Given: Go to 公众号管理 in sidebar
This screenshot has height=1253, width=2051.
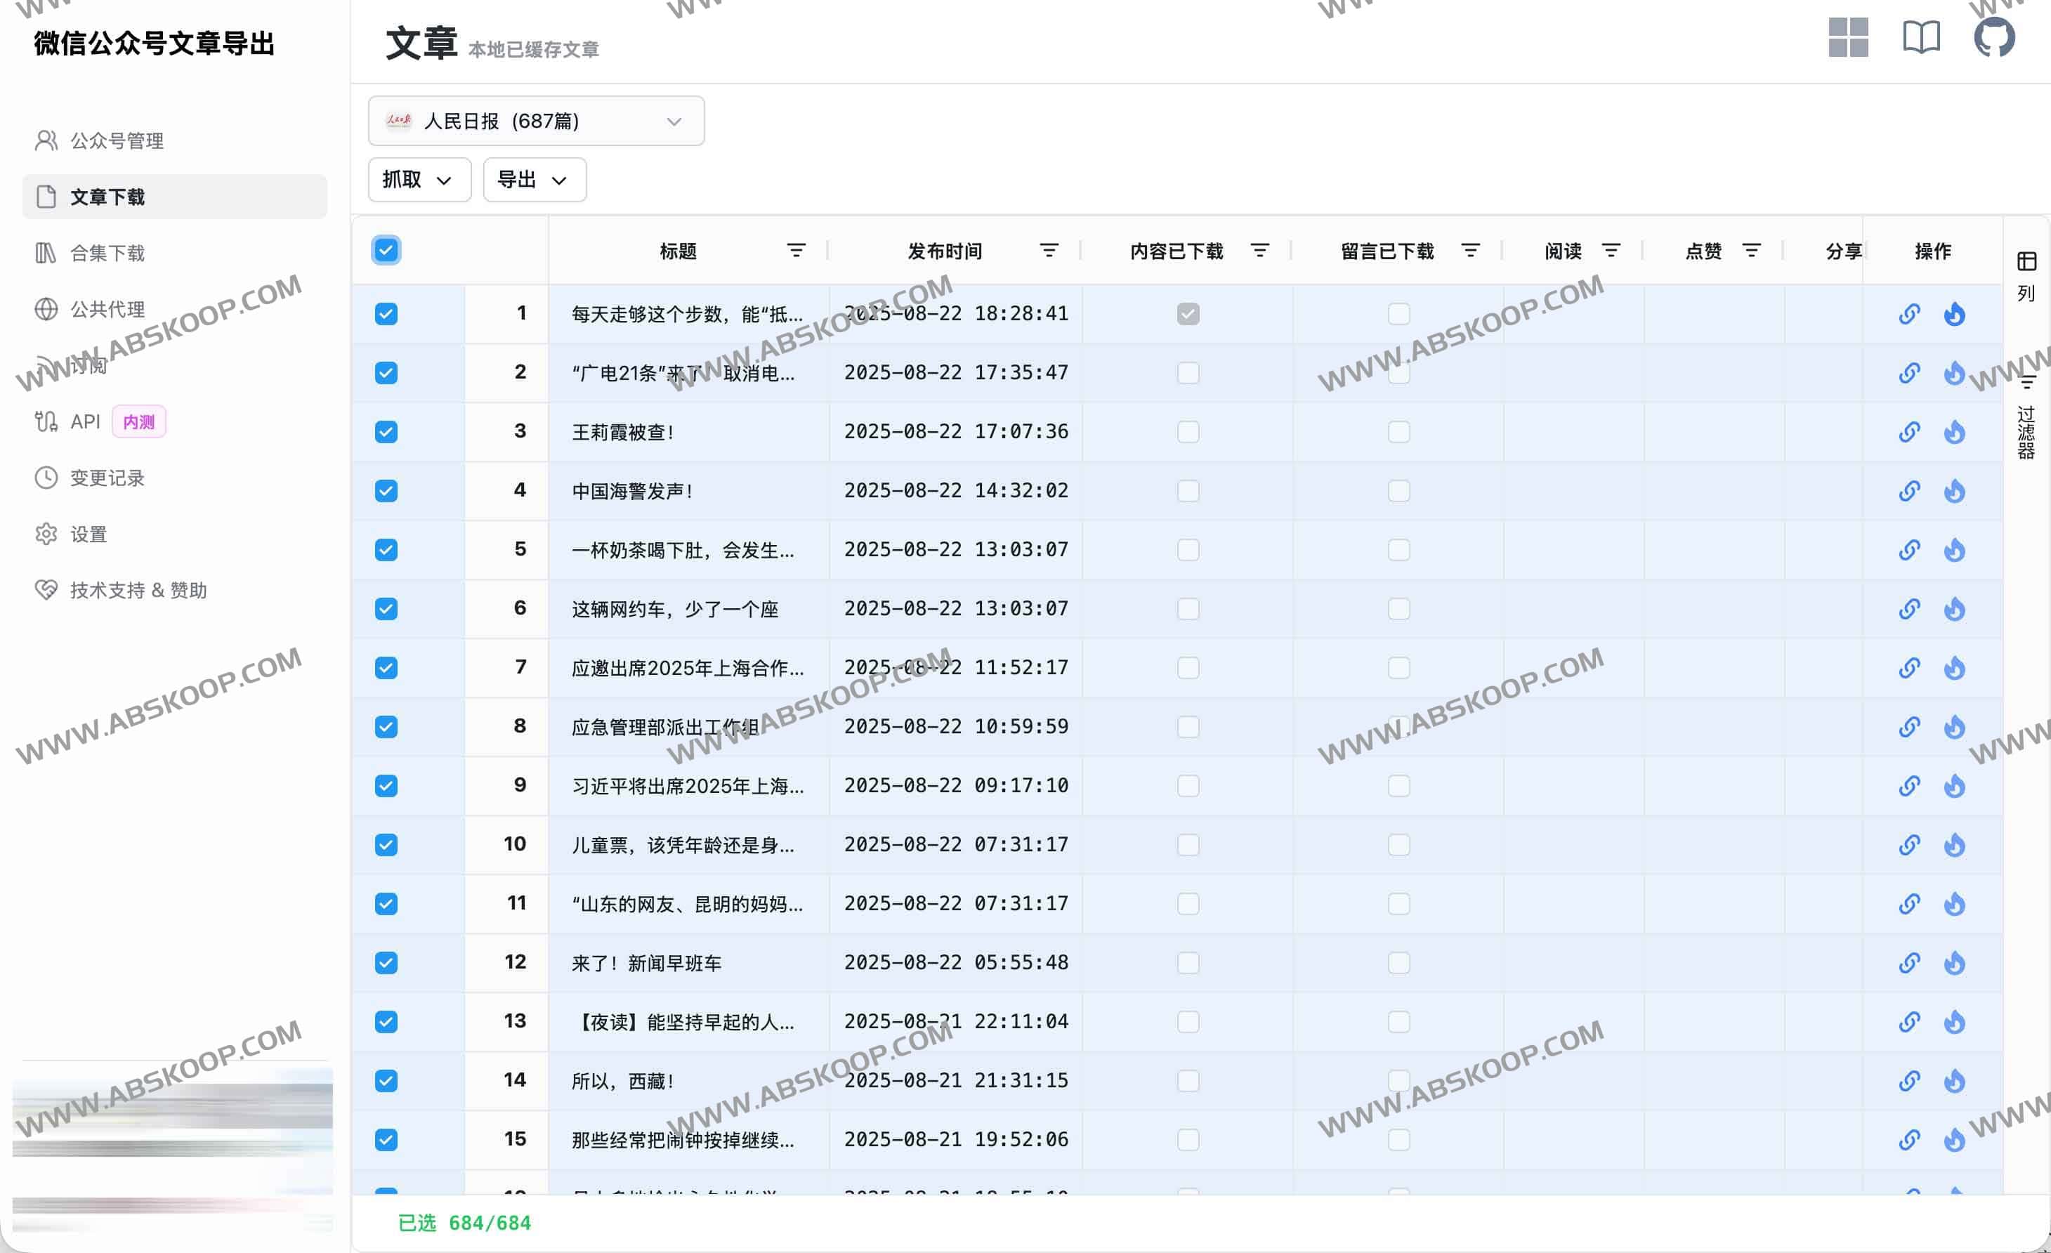Looking at the screenshot, I should (x=117, y=140).
